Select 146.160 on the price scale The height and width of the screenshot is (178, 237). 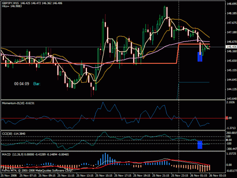pos(232,51)
